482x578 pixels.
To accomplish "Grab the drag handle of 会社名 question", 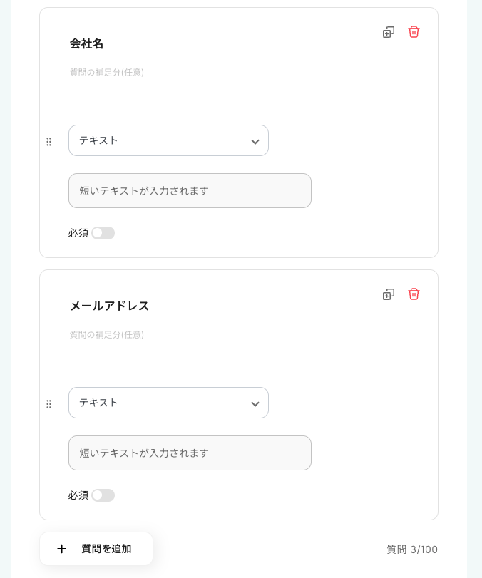I will [48, 142].
